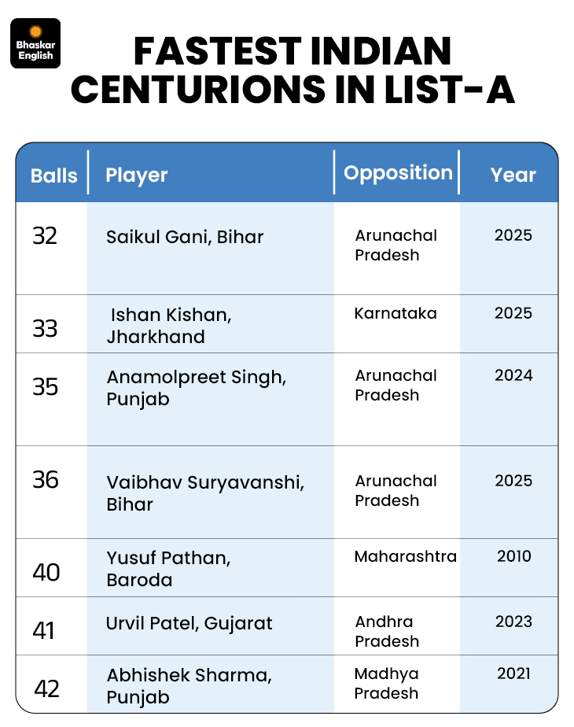Select Ishan Kishan, Jharkhand entry
The image size is (574, 727).
pyautogui.click(x=168, y=326)
